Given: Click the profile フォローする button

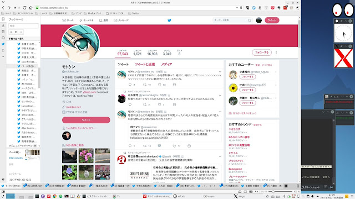Looking at the screenshot, I should pos(262,53).
